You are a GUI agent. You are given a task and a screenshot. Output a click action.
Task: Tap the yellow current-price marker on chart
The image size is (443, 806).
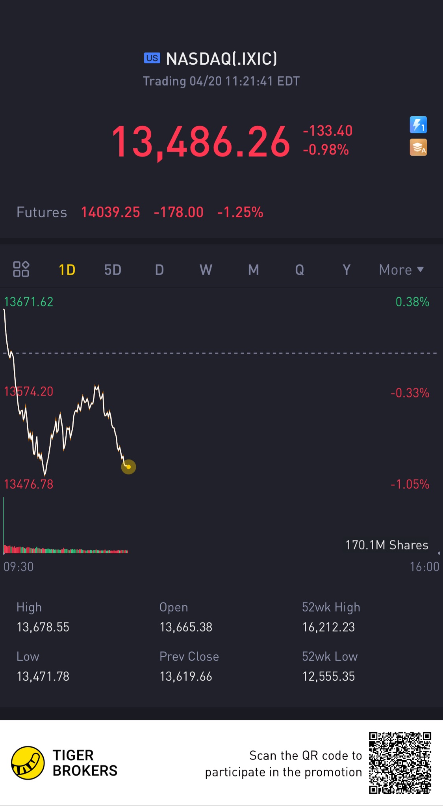(x=128, y=467)
